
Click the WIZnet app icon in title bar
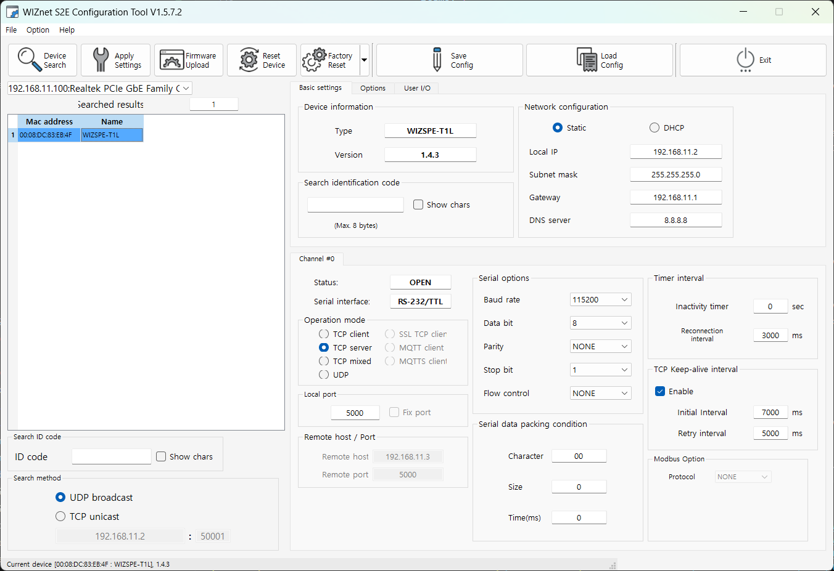(12, 12)
